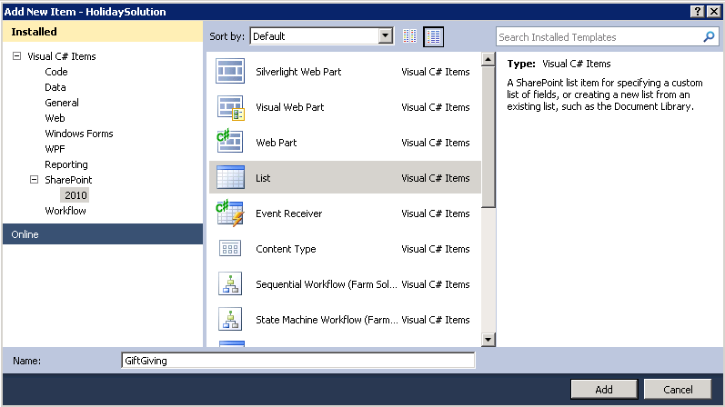Pick the Sequential Workflow icon

230,283
